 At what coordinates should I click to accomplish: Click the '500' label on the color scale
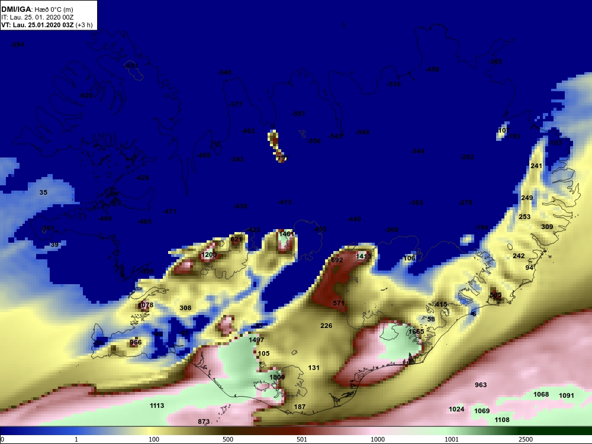228,439
